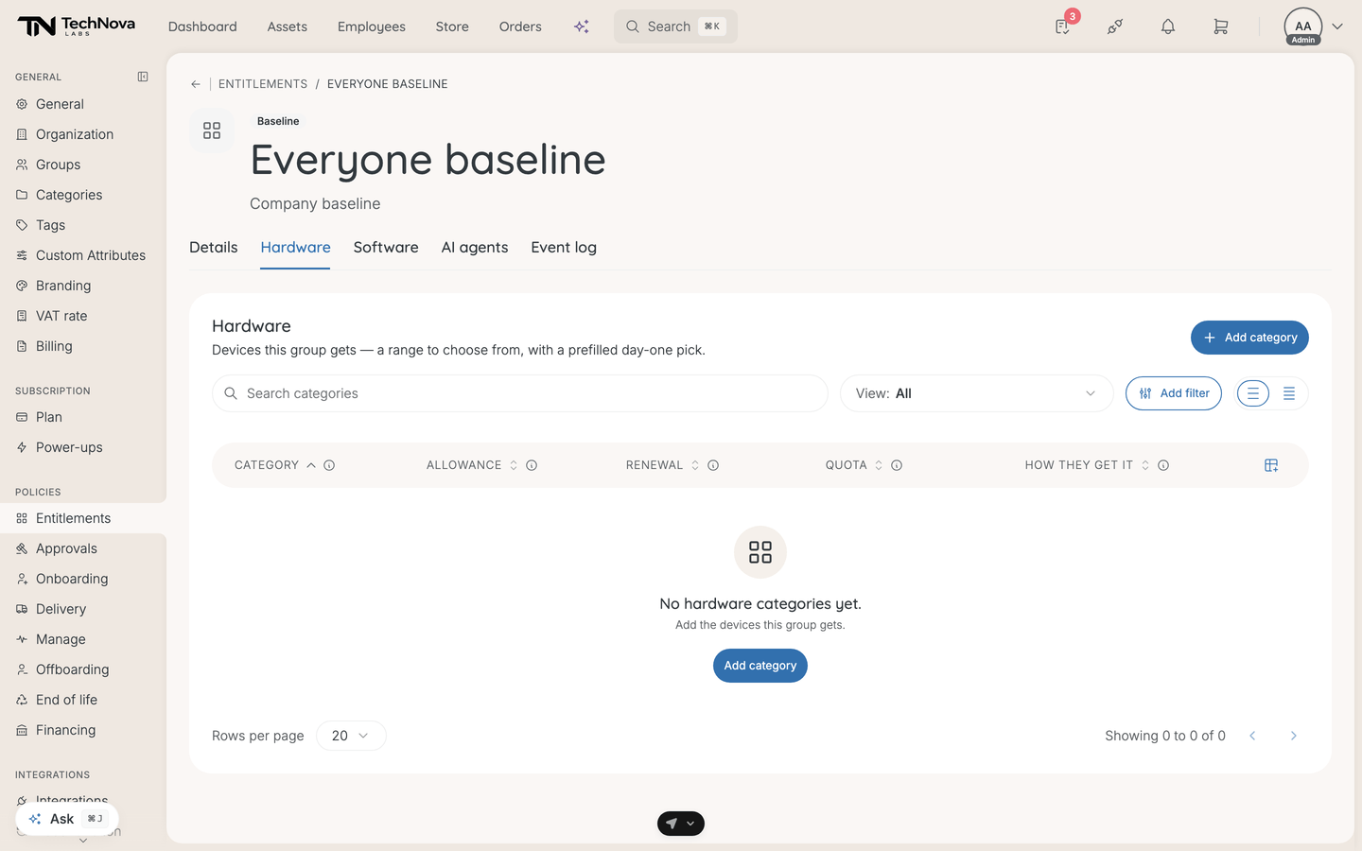Switch to comfortable row density view
This screenshot has width=1362, height=851.
1253,393
